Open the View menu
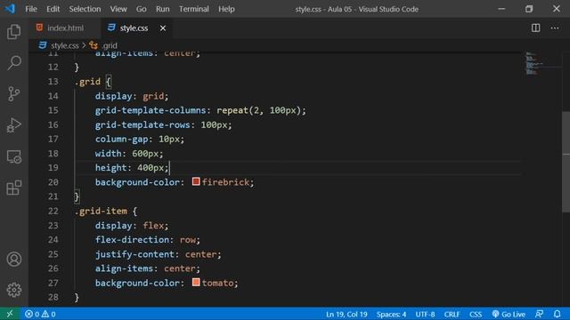Screen dimensions: 570x320 pyautogui.click(x=118, y=9)
